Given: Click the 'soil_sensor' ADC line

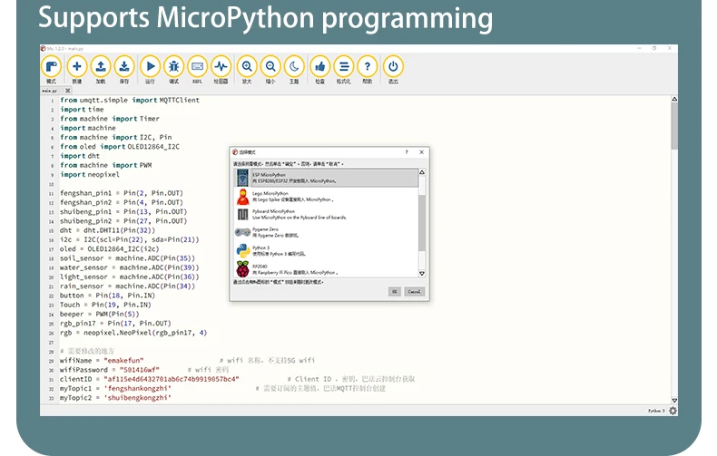Looking at the screenshot, I should [x=127, y=258].
